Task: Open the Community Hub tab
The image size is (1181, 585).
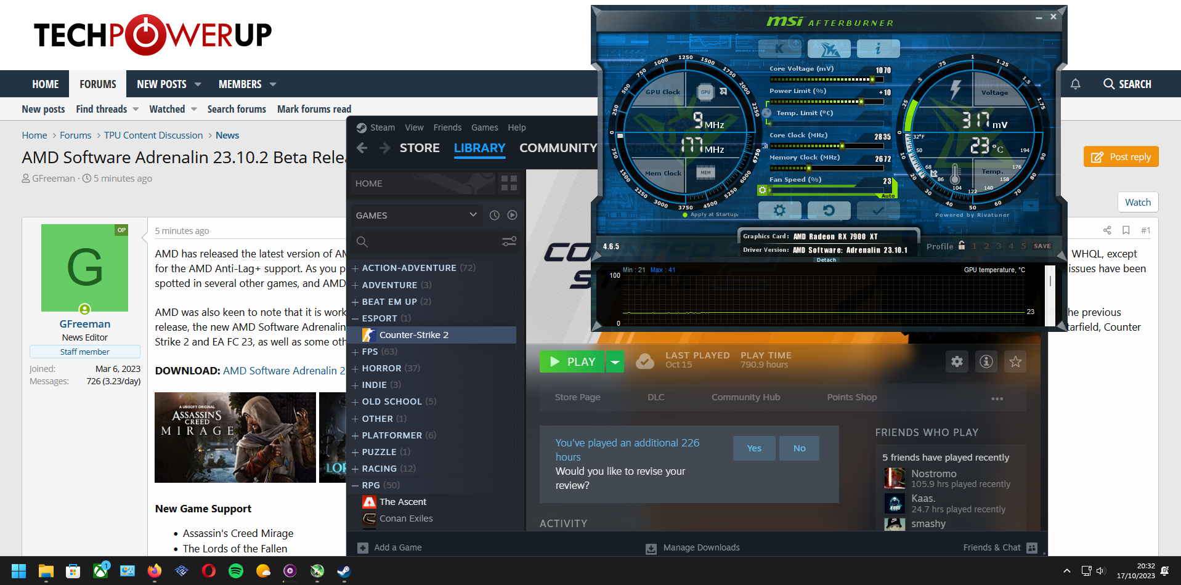Action: pos(745,397)
